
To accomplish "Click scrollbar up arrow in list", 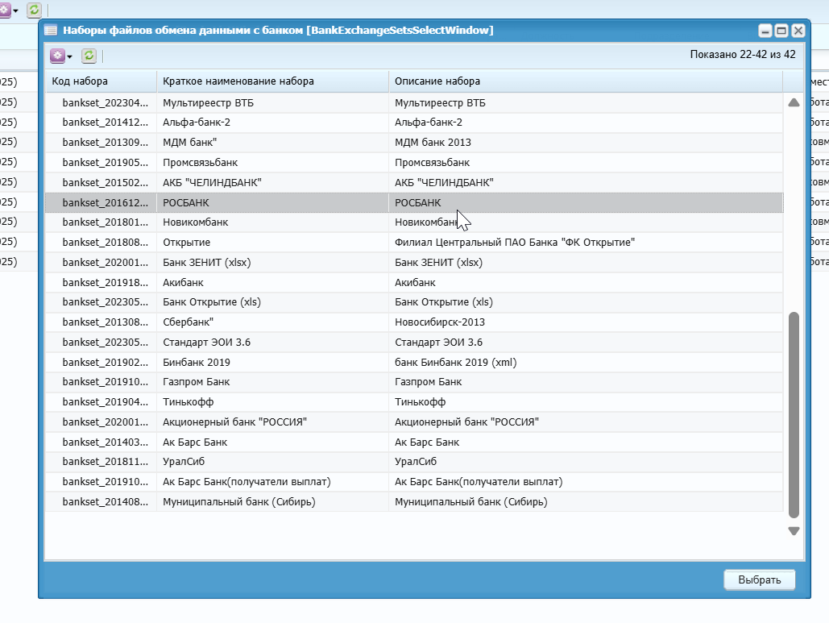I will point(794,102).
